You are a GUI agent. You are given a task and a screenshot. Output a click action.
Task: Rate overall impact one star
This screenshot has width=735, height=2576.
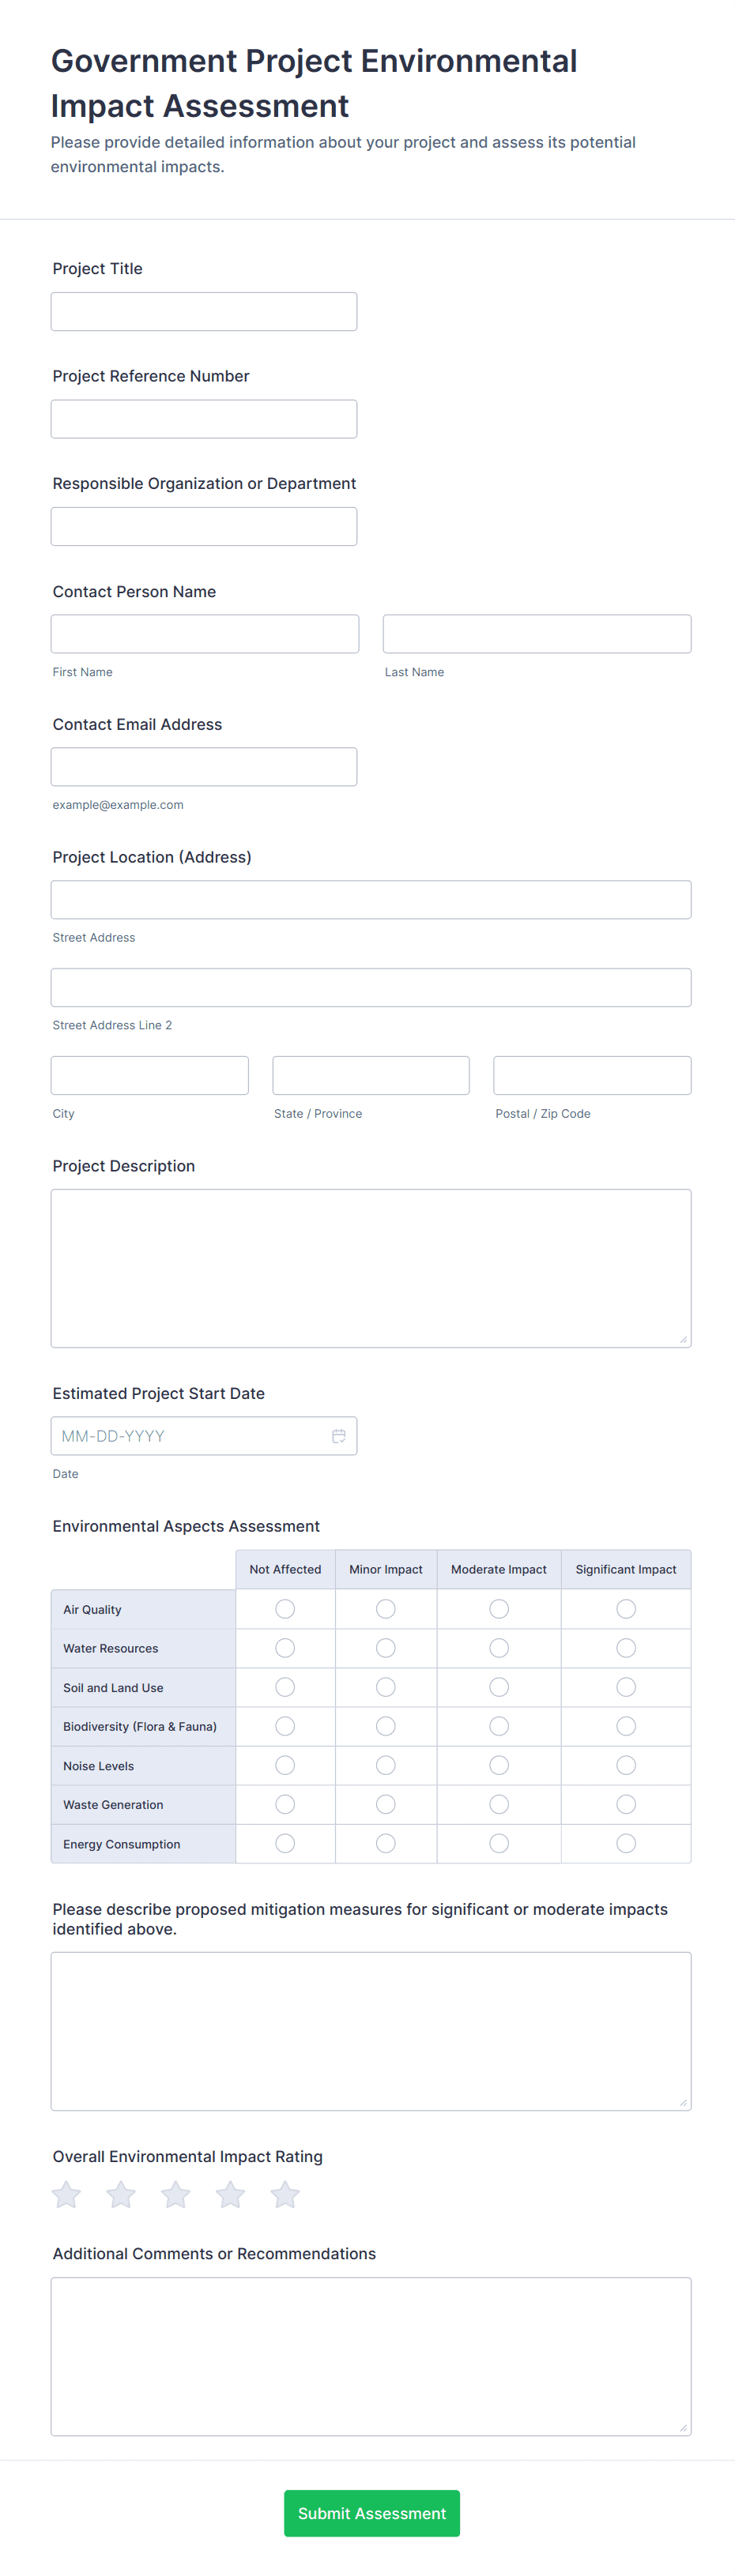point(67,2194)
